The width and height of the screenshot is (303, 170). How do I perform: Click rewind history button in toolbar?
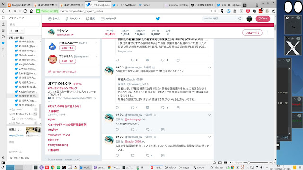(x=15, y=11)
